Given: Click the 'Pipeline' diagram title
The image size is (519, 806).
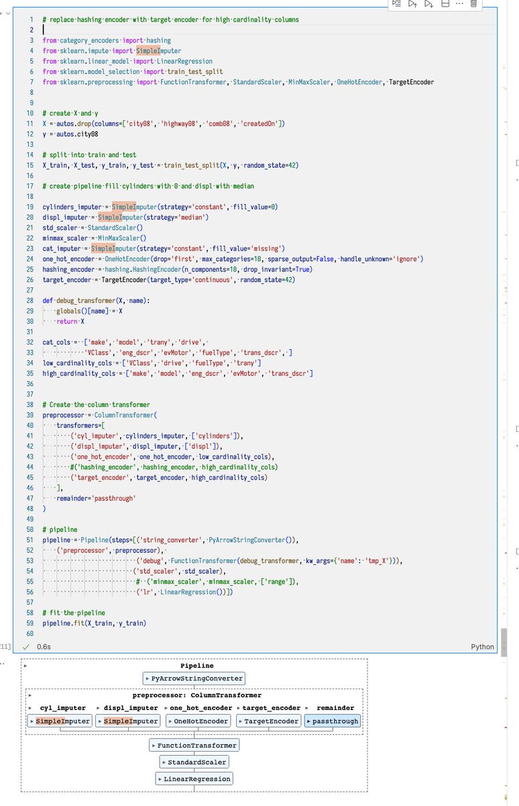Looking at the screenshot, I should (197, 666).
